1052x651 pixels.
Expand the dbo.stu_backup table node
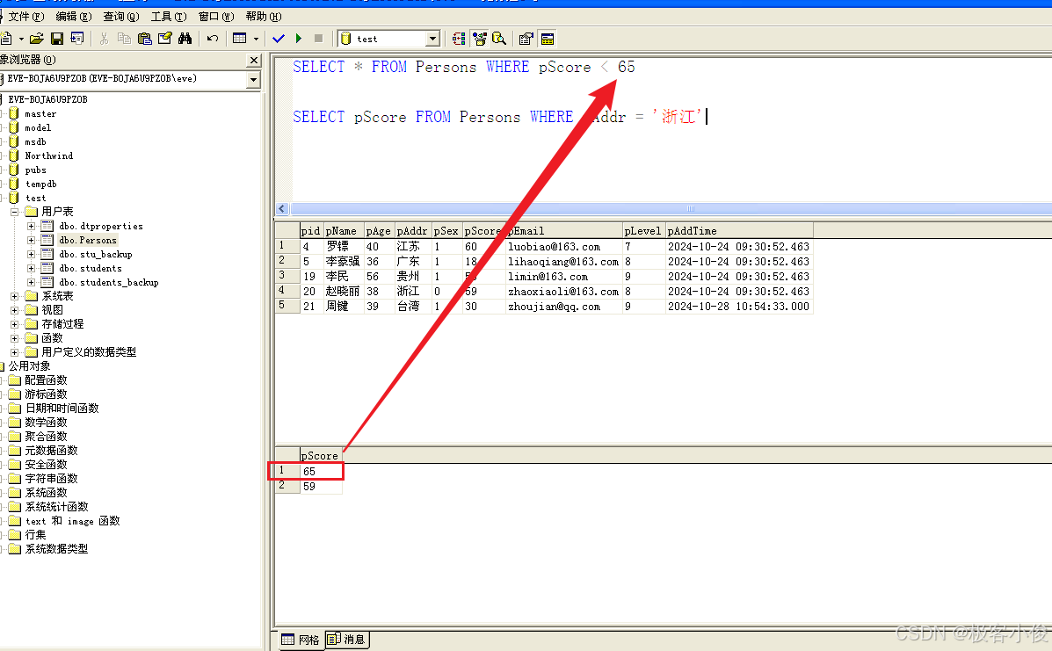point(31,254)
